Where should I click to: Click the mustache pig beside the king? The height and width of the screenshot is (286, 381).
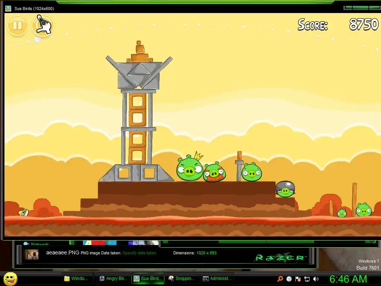pos(214,172)
